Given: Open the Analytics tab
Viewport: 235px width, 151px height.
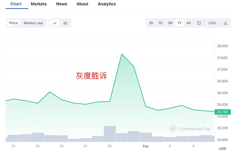Looking at the screenshot, I should click(107, 4).
